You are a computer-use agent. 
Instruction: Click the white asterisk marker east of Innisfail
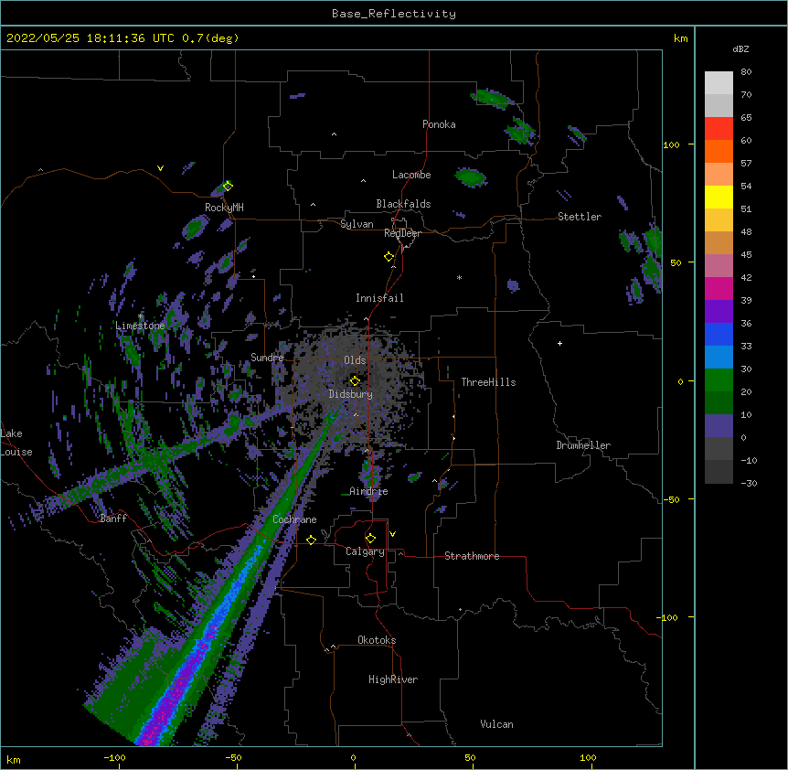(x=459, y=277)
